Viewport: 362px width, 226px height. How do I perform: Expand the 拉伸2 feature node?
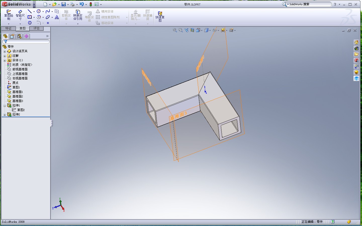pyautogui.click(x=5, y=115)
